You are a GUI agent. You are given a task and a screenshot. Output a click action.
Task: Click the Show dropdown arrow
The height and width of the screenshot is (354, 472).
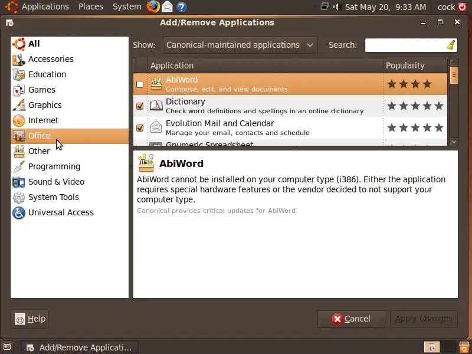pos(310,45)
